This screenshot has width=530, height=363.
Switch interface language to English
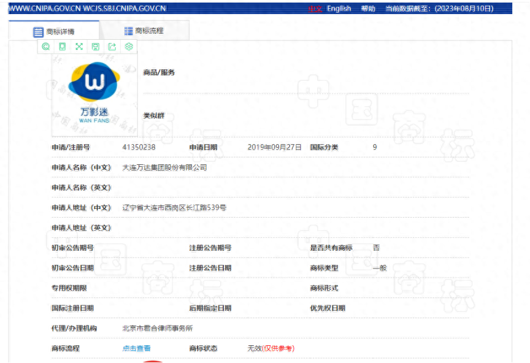coord(339,8)
